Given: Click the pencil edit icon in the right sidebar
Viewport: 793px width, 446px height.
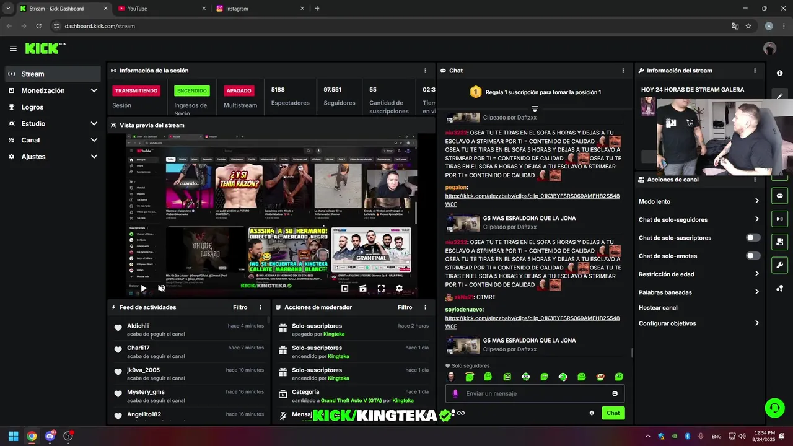Looking at the screenshot, I should click(x=779, y=96).
